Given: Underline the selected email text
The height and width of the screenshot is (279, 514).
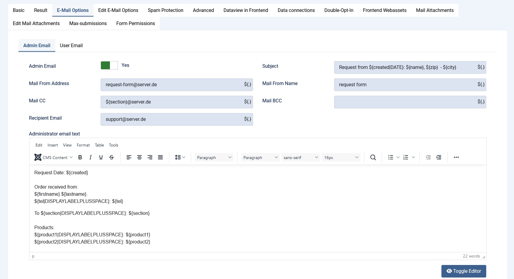Looking at the screenshot, I should pyautogui.click(x=101, y=157).
